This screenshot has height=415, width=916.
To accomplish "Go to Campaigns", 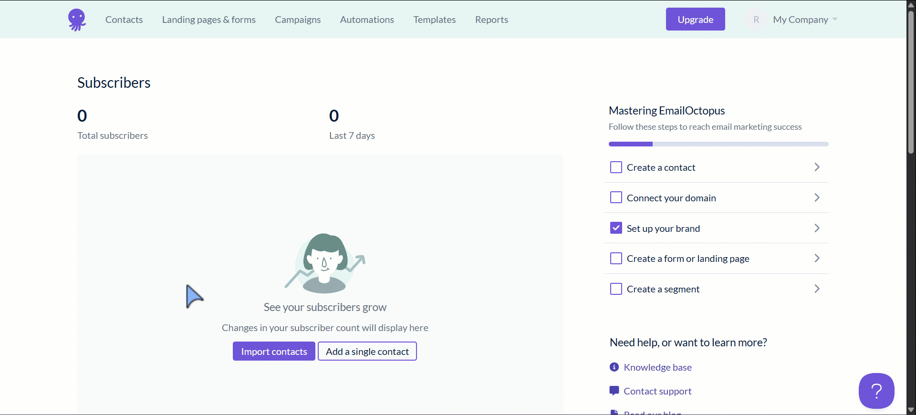I will coord(298,20).
